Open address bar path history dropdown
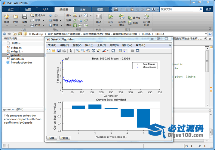Screen dimensions: 215x150 tap(206, 34)
